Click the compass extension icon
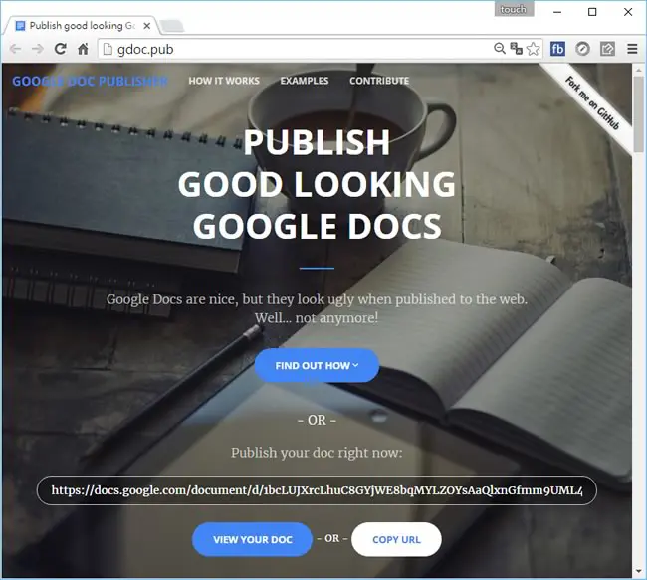Screen dimensions: 647x580 point(582,49)
